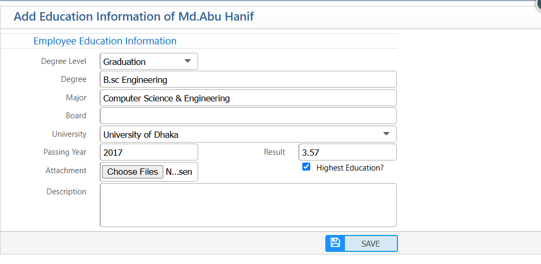Viewport: 541px width, 264px height.
Task: Click the 'Degree Level' field label
Action: (x=64, y=61)
